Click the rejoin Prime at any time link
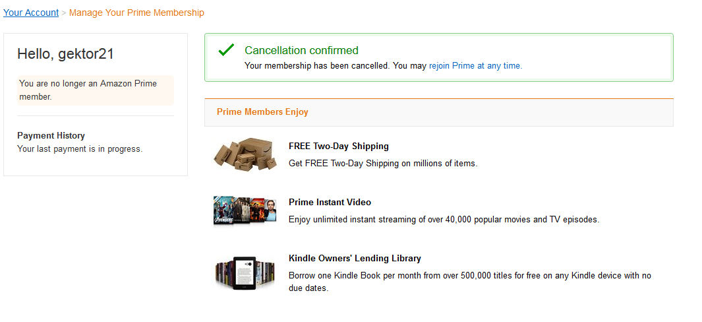The height and width of the screenshot is (322, 702). 475,66
